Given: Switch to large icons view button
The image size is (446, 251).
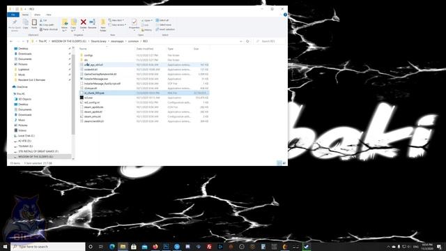Looking at the screenshot, I should point(284,163).
